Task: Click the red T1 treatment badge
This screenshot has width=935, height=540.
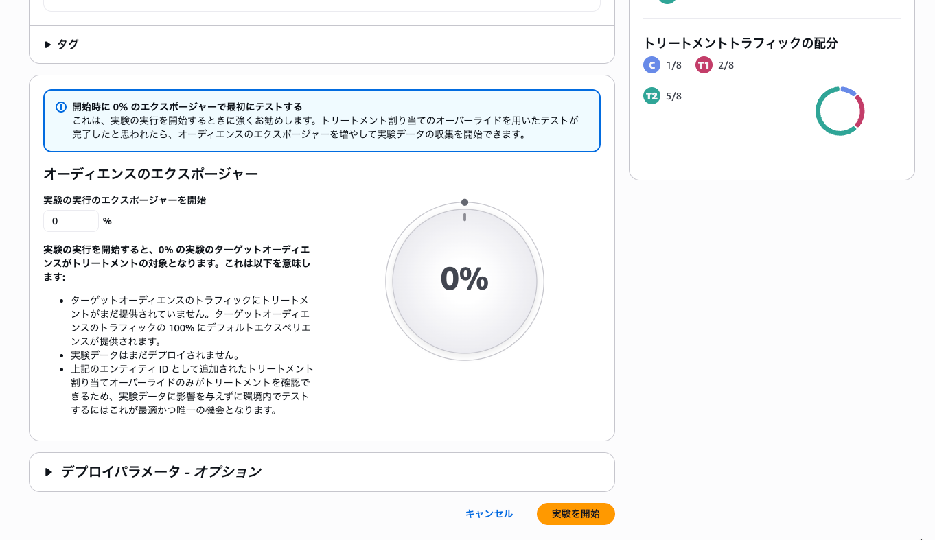Action: (x=704, y=65)
